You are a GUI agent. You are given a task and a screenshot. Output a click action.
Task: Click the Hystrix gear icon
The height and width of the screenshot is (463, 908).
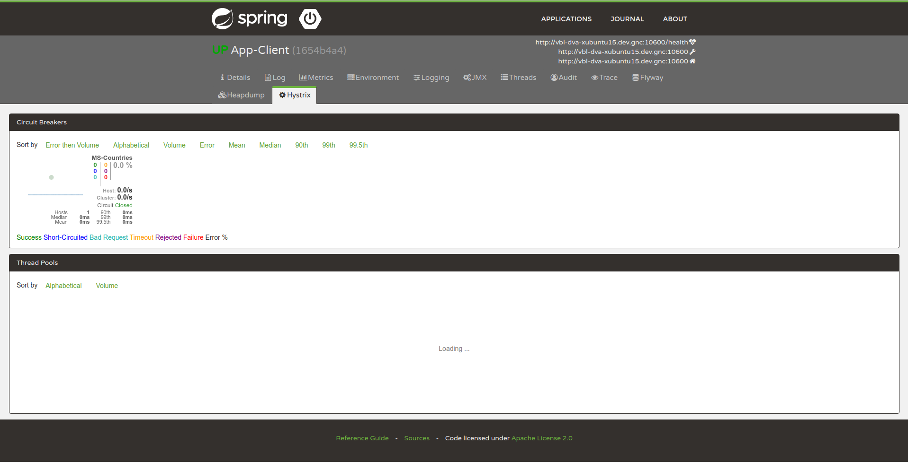282,95
